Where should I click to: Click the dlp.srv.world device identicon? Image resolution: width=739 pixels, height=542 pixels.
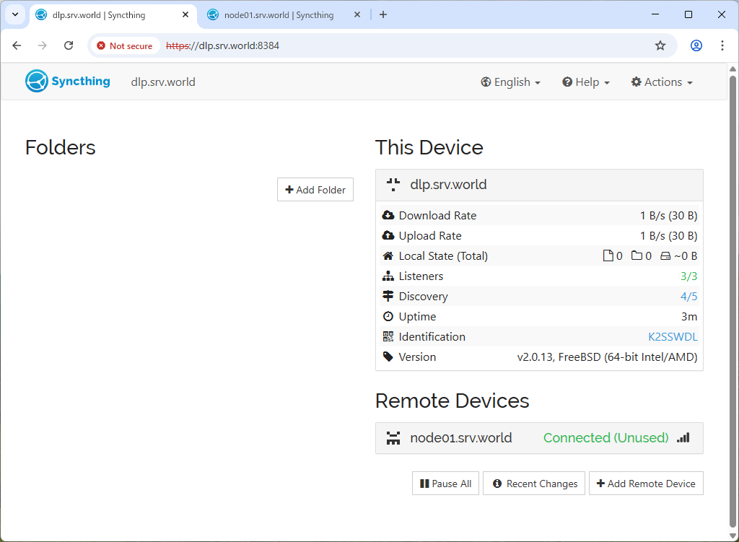tap(393, 185)
